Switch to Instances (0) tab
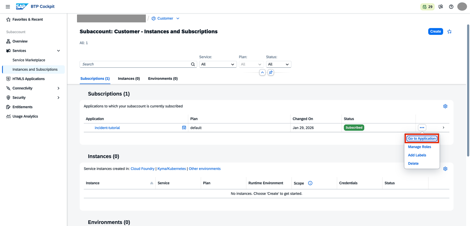Screen dimensions: 470x226 (x=129, y=78)
